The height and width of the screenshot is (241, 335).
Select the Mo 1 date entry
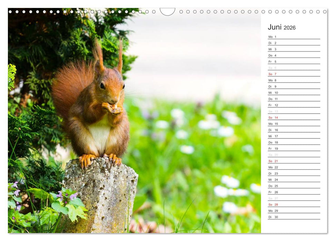tap(273, 37)
